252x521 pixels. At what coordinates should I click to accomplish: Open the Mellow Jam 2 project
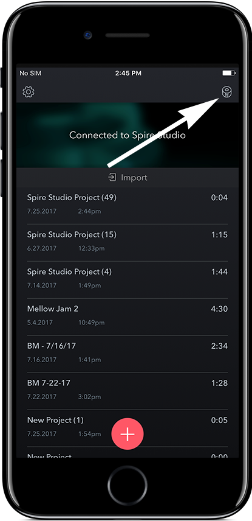[128, 316]
